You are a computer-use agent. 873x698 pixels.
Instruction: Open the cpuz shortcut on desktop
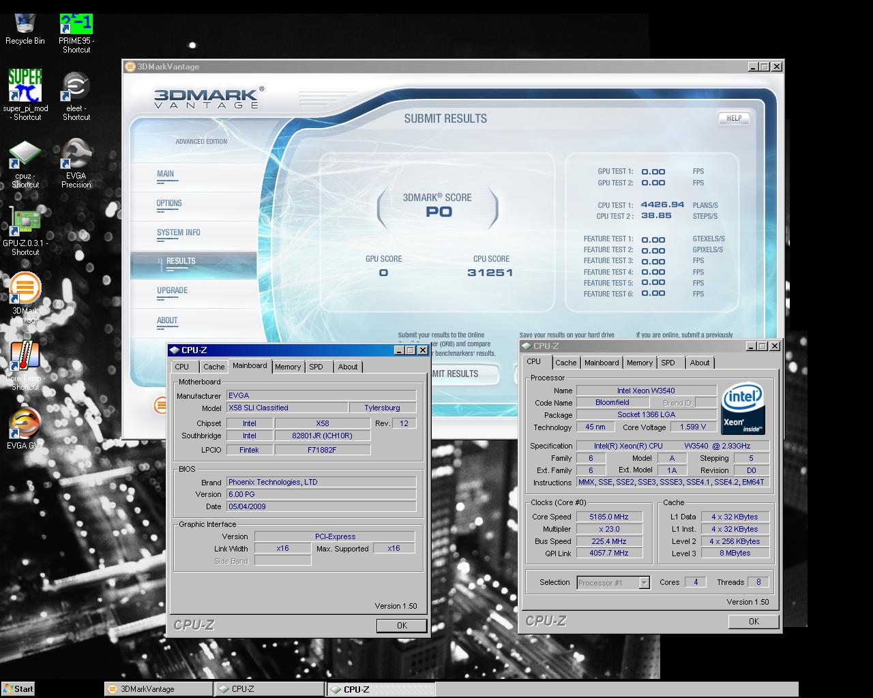[x=25, y=164]
